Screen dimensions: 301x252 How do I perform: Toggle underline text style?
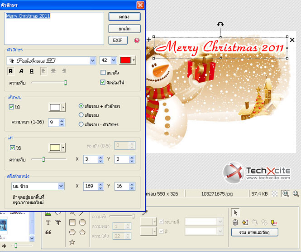32,71
